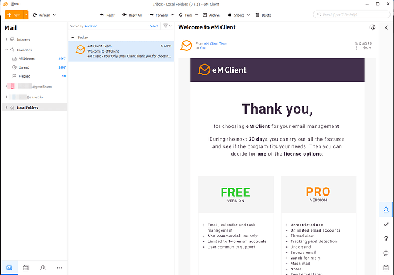Select the Unread folder in Favorites
The height and width of the screenshot is (275, 394).
point(24,67)
